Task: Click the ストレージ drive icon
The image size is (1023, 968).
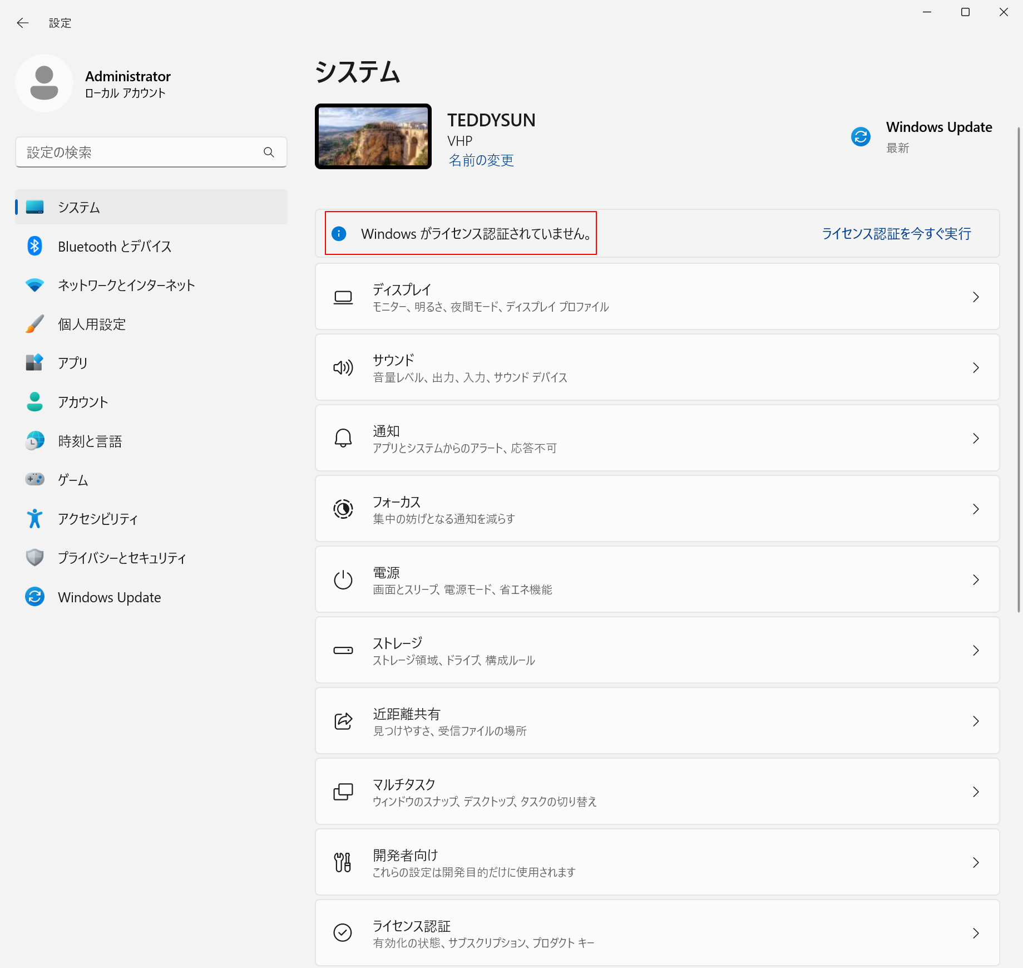Action: (343, 651)
